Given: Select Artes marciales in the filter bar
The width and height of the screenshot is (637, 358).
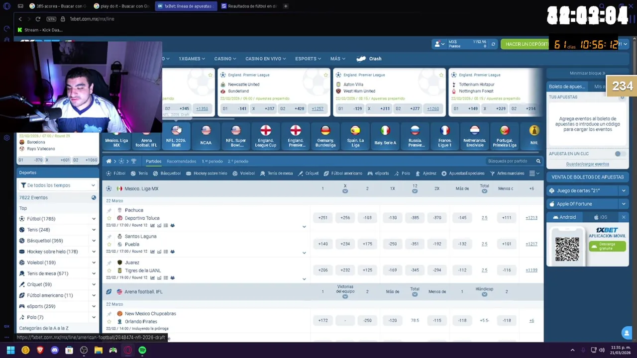Looking at the screenshot, I should 507,174.
